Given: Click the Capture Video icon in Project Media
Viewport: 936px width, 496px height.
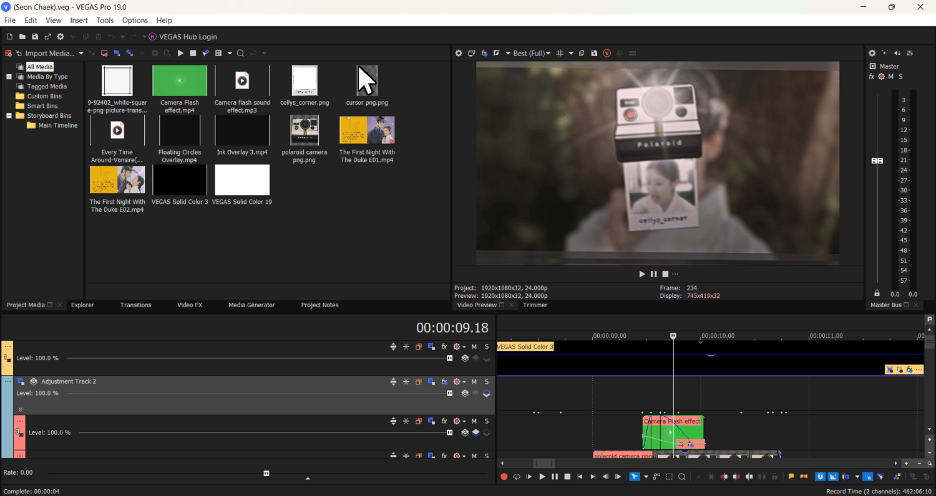Looking at the screenshot, I should pyautogui.click(x=104, y=54).
